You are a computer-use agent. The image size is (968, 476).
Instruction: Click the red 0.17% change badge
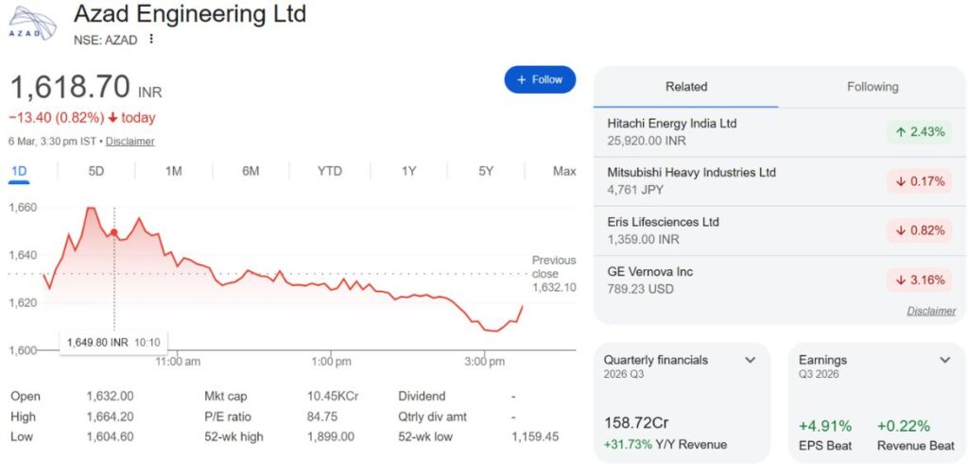point(920,181)
